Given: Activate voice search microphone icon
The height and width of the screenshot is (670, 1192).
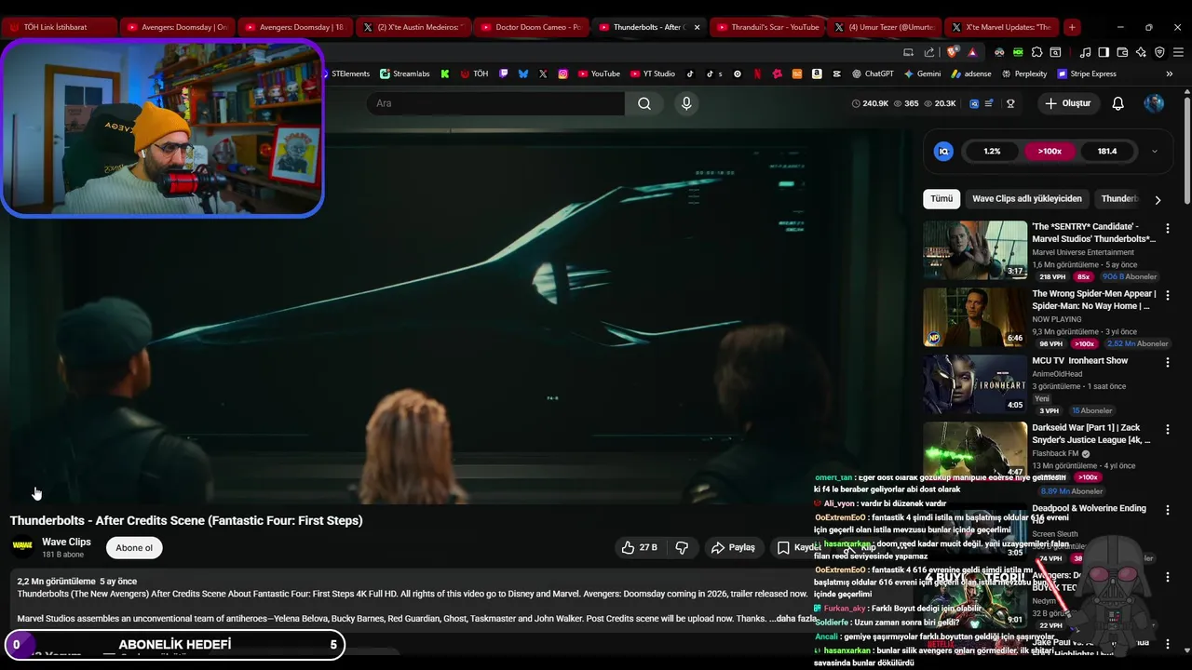Looking at the screenshot, I should point(686,103).
